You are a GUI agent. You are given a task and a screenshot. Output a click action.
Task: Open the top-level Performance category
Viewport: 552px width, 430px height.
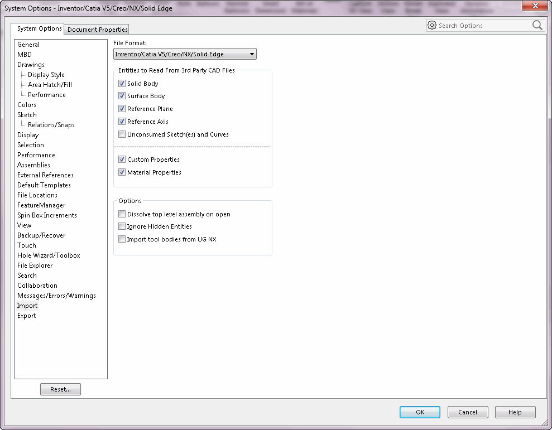click(x=36, y=155)
